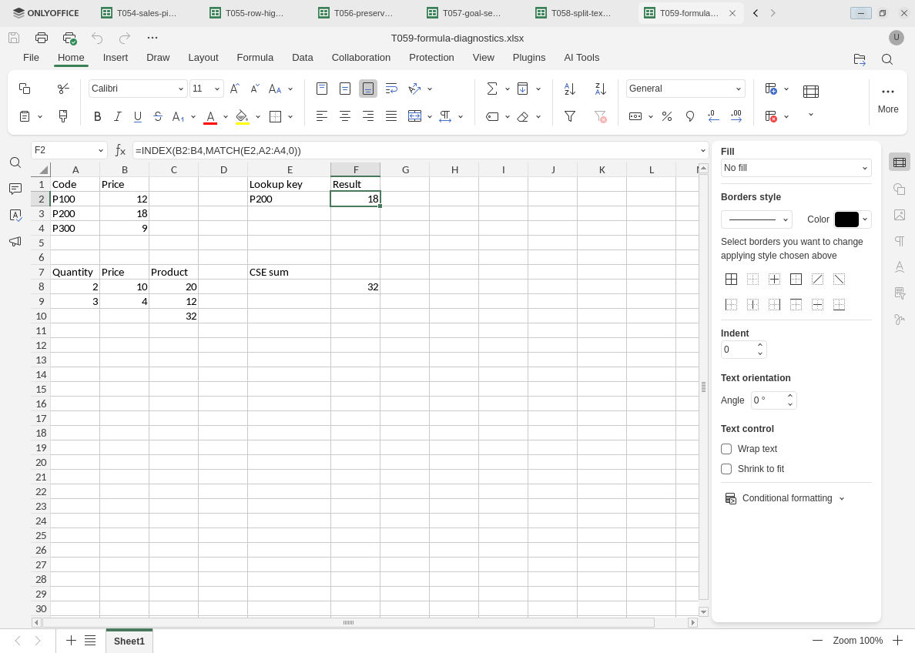
Task: Apply Percent style format
Action: (x=667, y=117)
